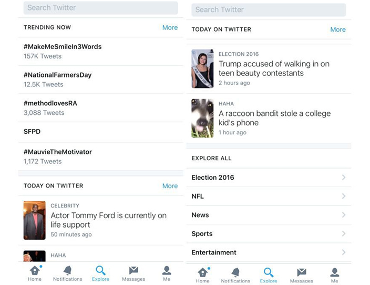Open Notifications bell in left screen
This screenshot has width=370, height=285.
[67, 271]
